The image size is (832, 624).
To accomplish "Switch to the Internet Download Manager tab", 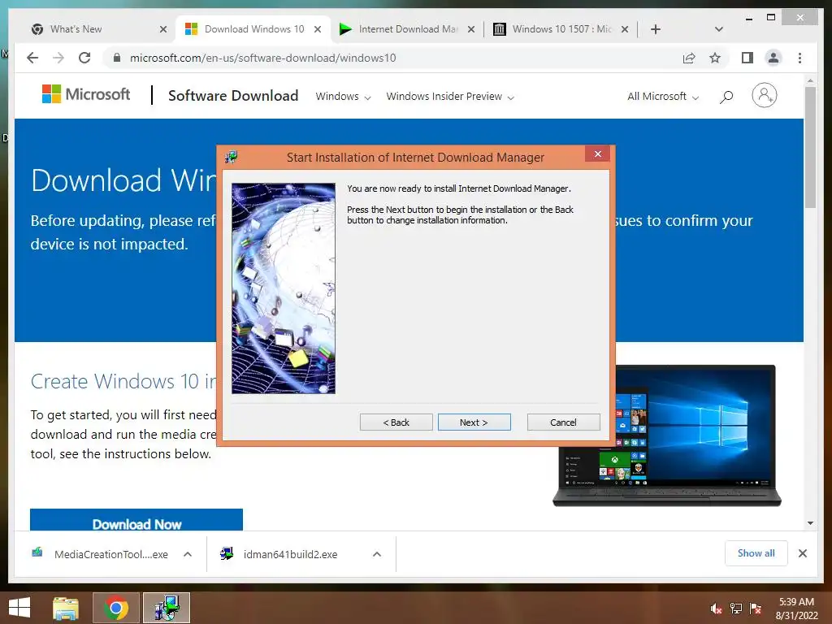I will (408, 29).
